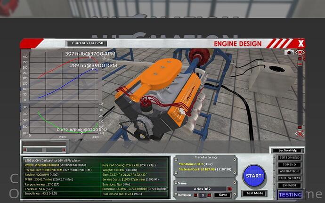The height and width of the screenshot is (203, 325).
Task: Click the blue START! button
Action: (x=255, y=176)
